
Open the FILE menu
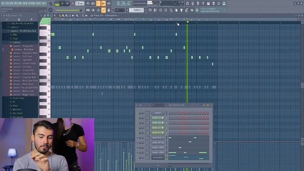(3, 3)
